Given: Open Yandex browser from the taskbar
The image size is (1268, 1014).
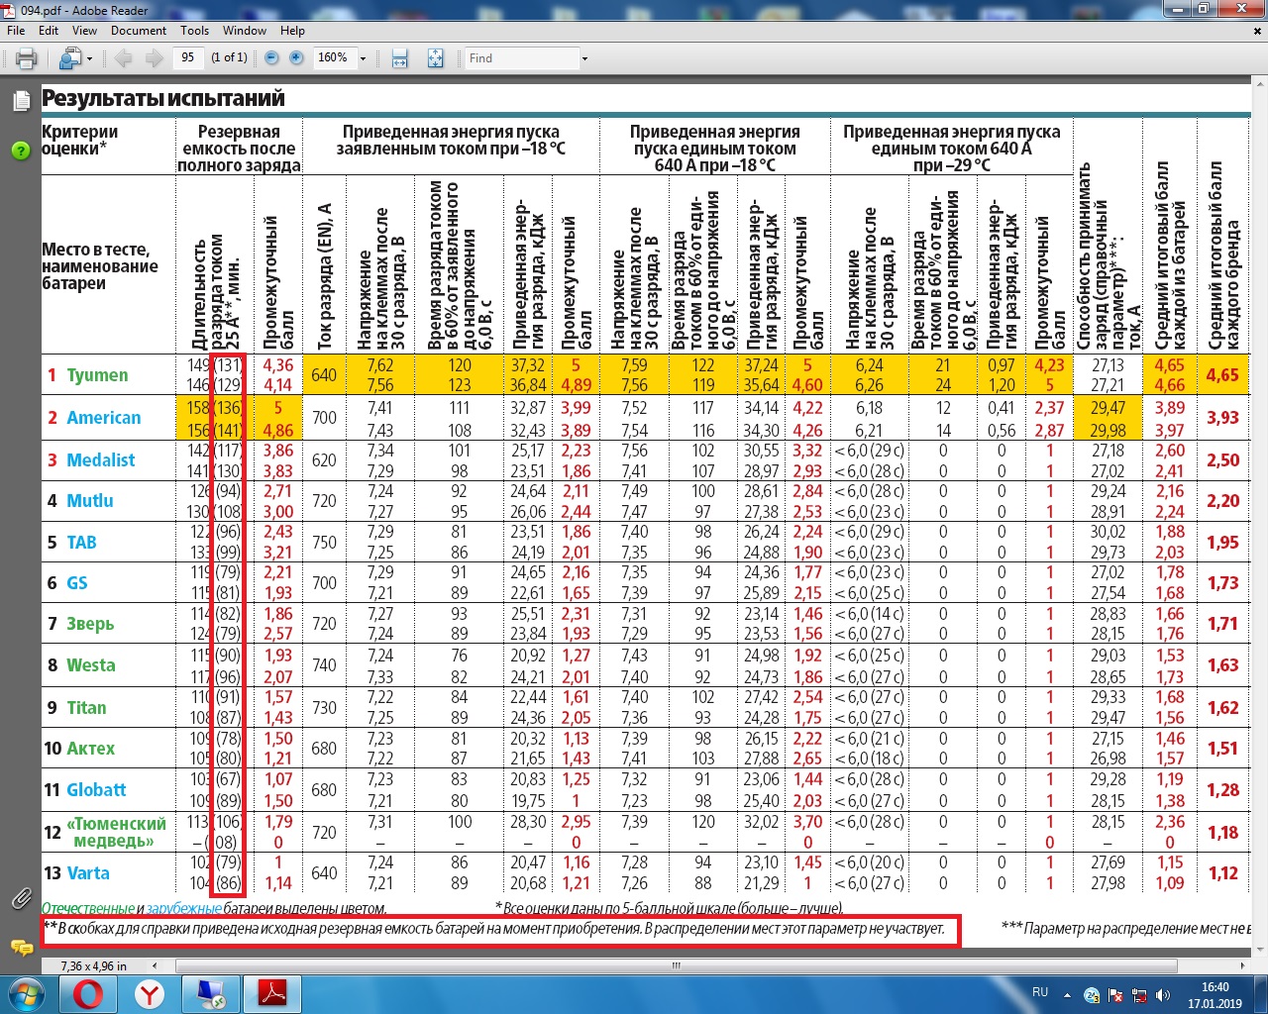Looking at the screenshot, I should click(150, 994).
